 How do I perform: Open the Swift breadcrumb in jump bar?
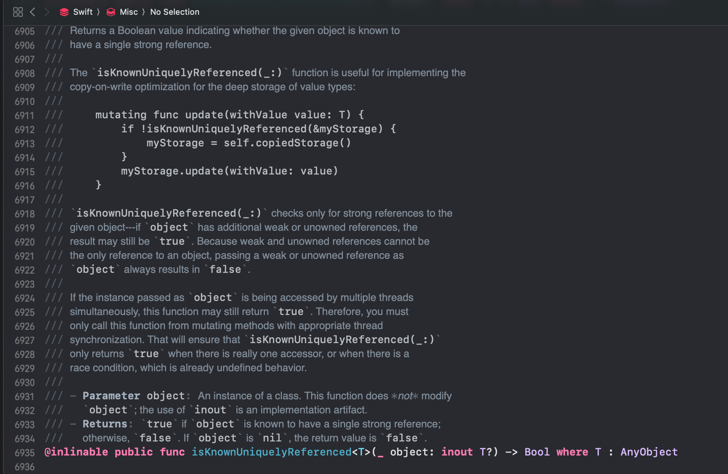tap(83, 12)
